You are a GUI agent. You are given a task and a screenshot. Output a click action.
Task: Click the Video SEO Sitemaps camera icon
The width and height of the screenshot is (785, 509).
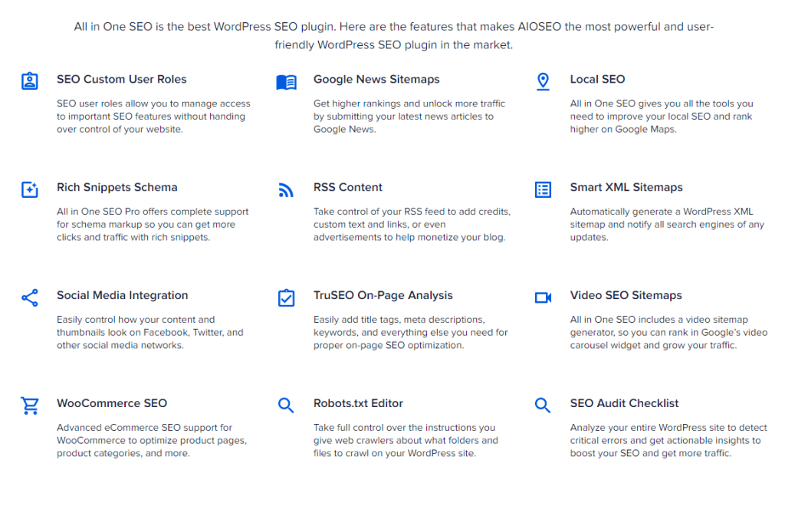point(544,296)
